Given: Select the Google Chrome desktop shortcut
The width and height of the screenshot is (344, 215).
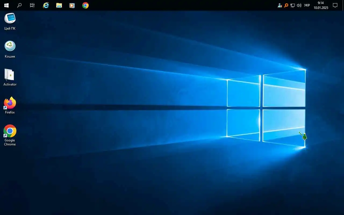Looking at the screenshot, I should coord(10,135).
